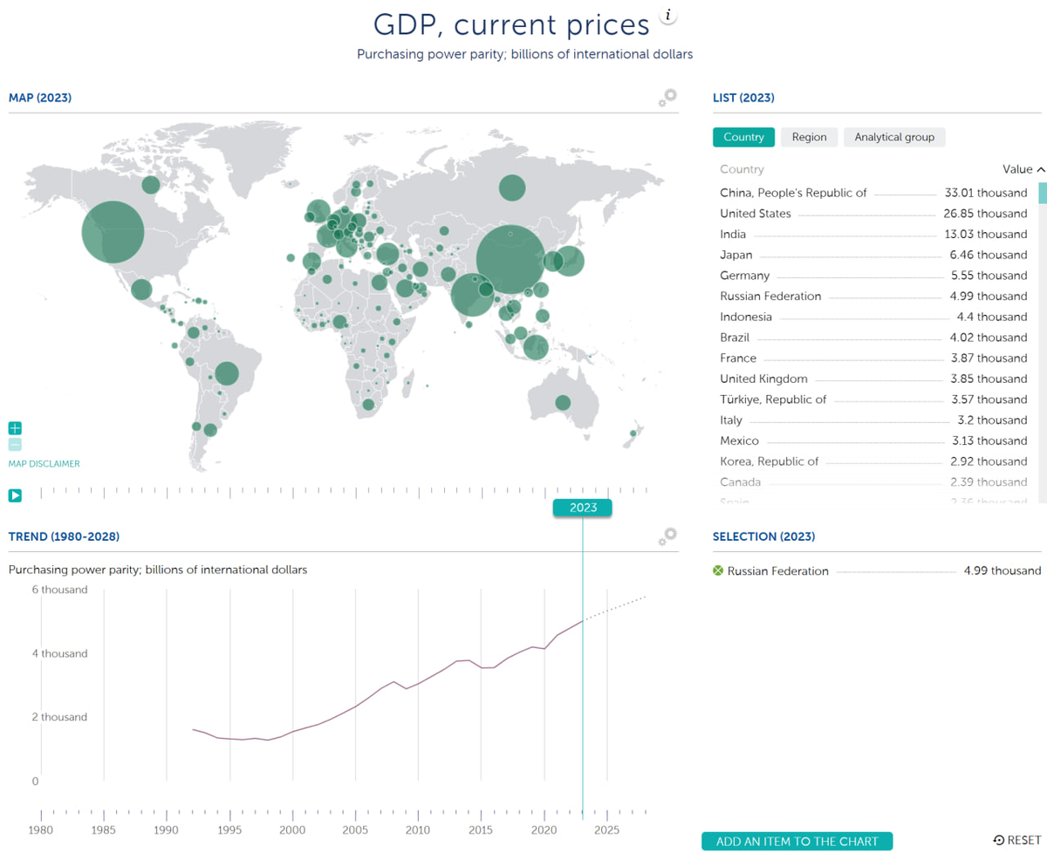Switch the list to the Analytical group tab
Viewport: 1047px width, 854px height.
pos(893,137)
